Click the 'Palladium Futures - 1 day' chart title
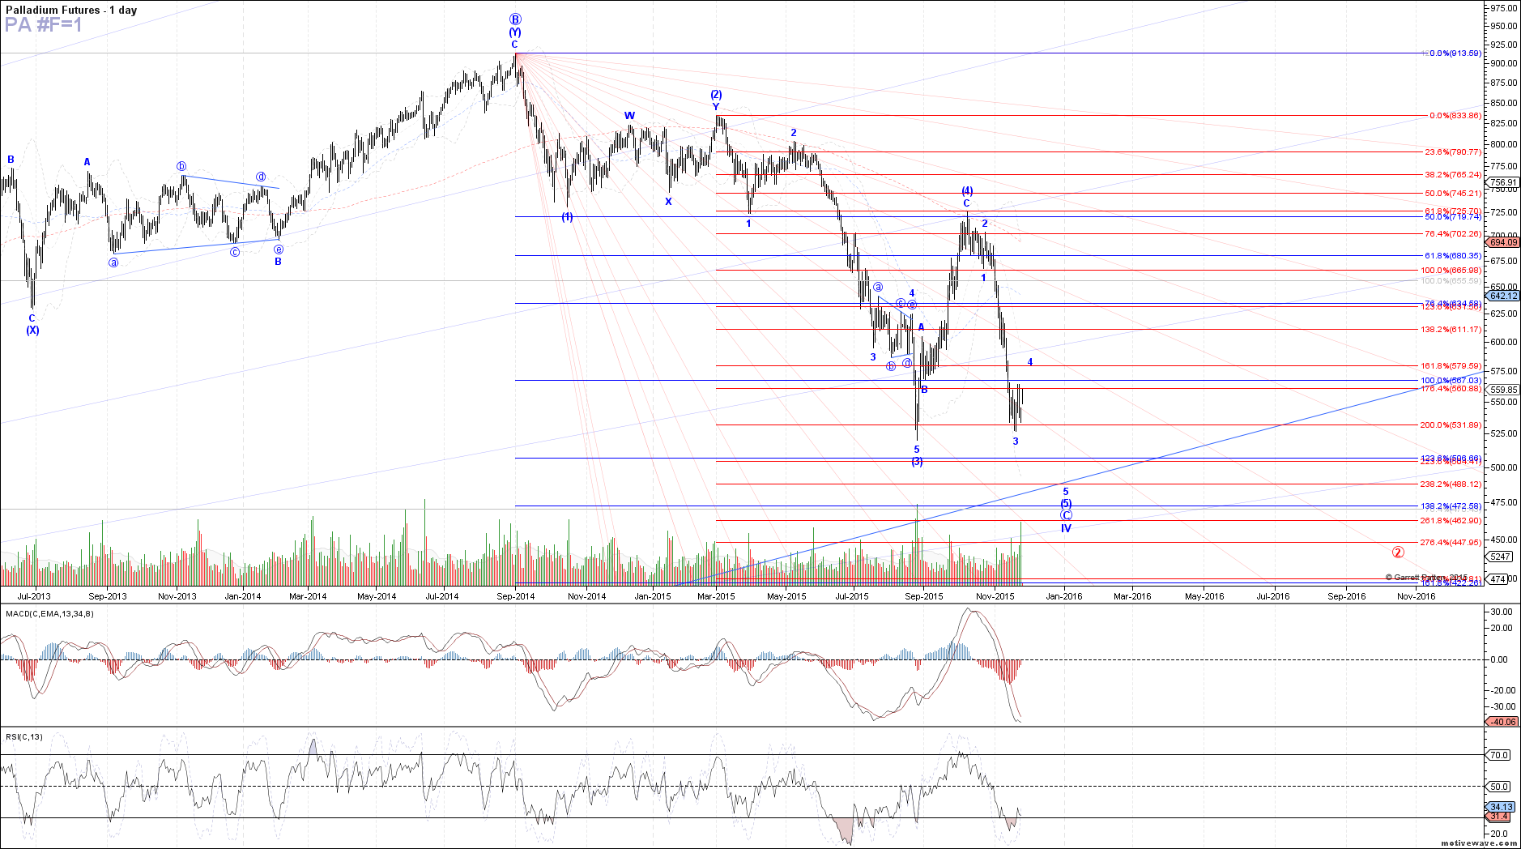The height and width of the screenshot is (849, 1521). [71, 10]
